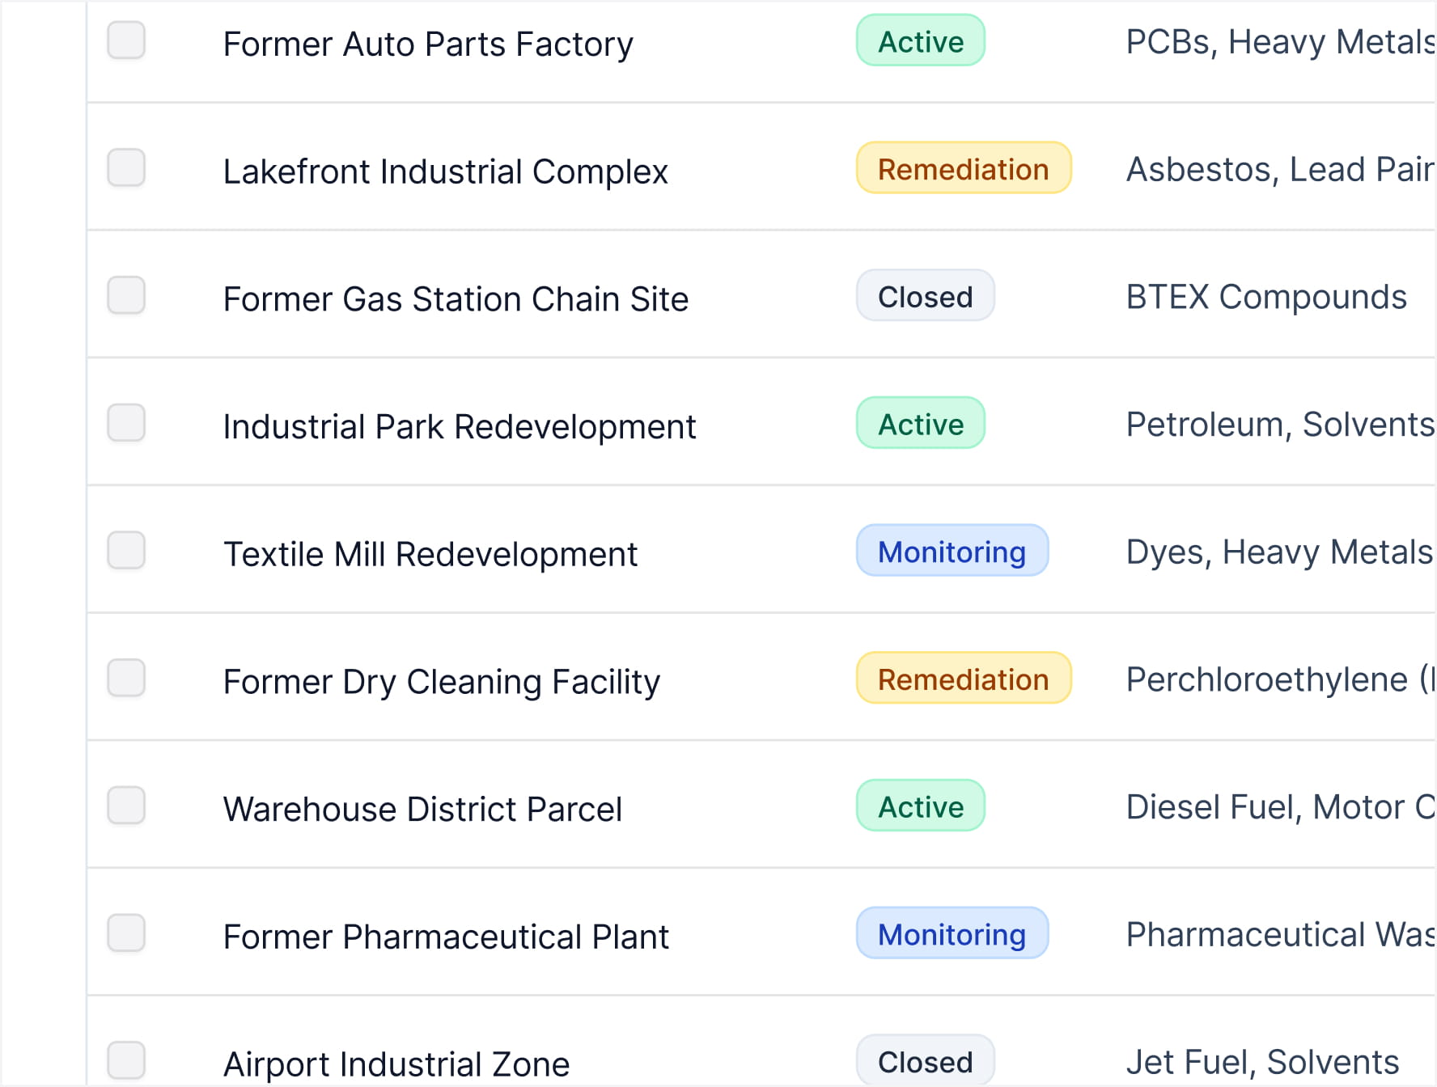Mark the Textile Mill Redevelopment checkbox
Viewport: 1437px width, 1087px height.
click(x=126, y=551)
